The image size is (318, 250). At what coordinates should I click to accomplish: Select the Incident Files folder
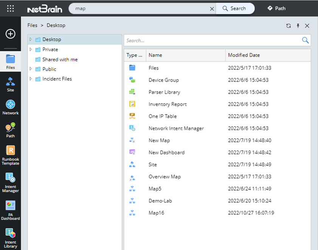[57, 79]
